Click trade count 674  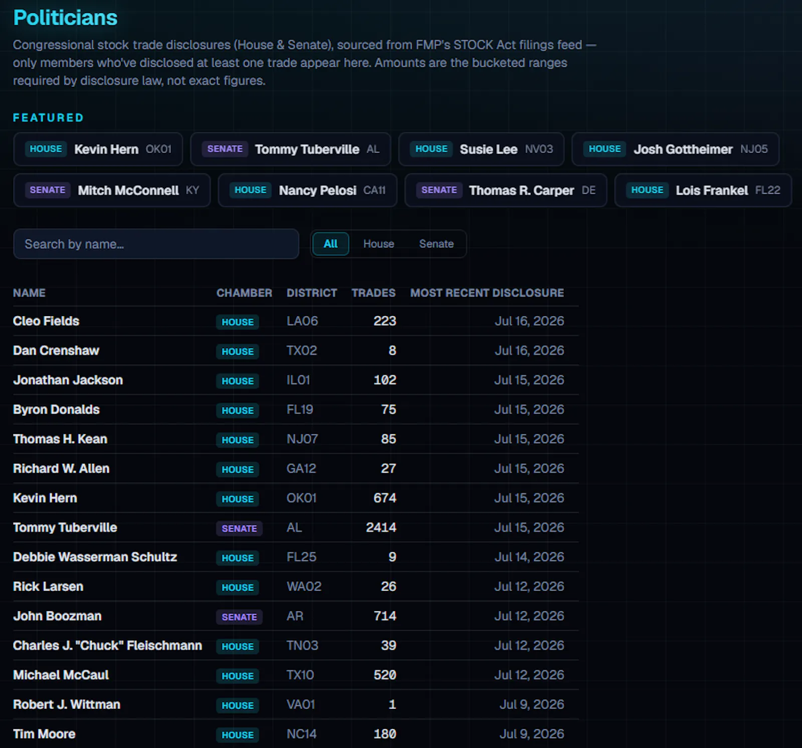pyautogui.click(x=385, y=498)
